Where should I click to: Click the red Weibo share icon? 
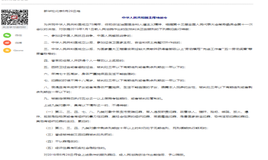coord(7,43)
